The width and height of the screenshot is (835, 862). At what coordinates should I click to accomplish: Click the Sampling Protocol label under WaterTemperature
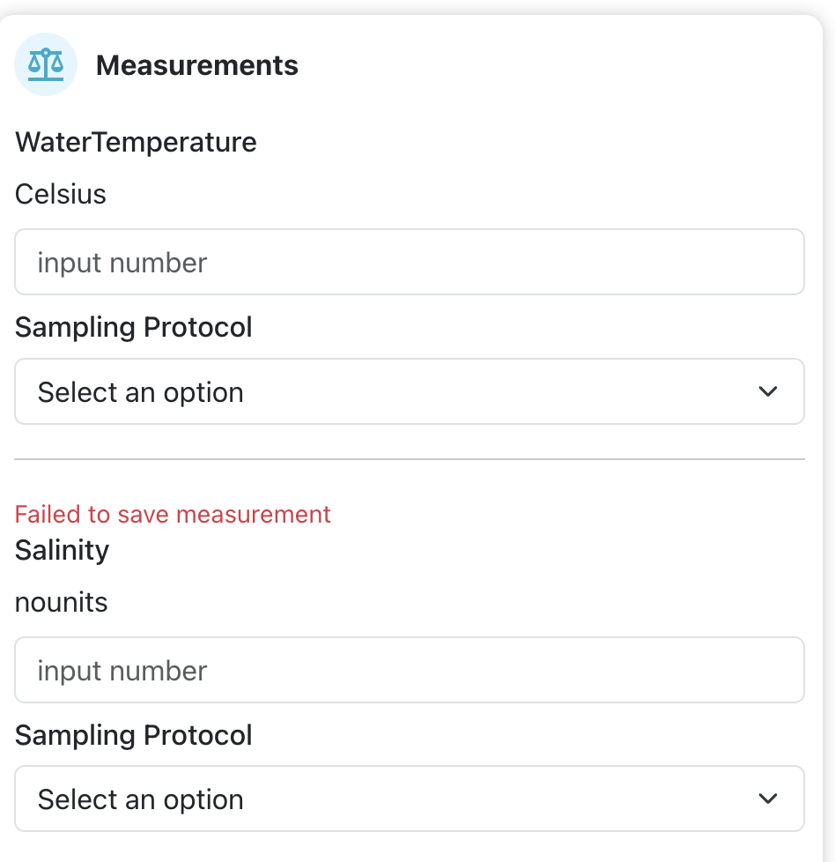click(133, 328)
